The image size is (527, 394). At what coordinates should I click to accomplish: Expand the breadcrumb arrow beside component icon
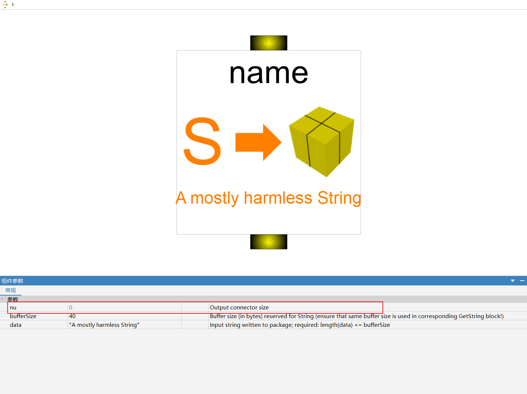[x=13, y=5]
